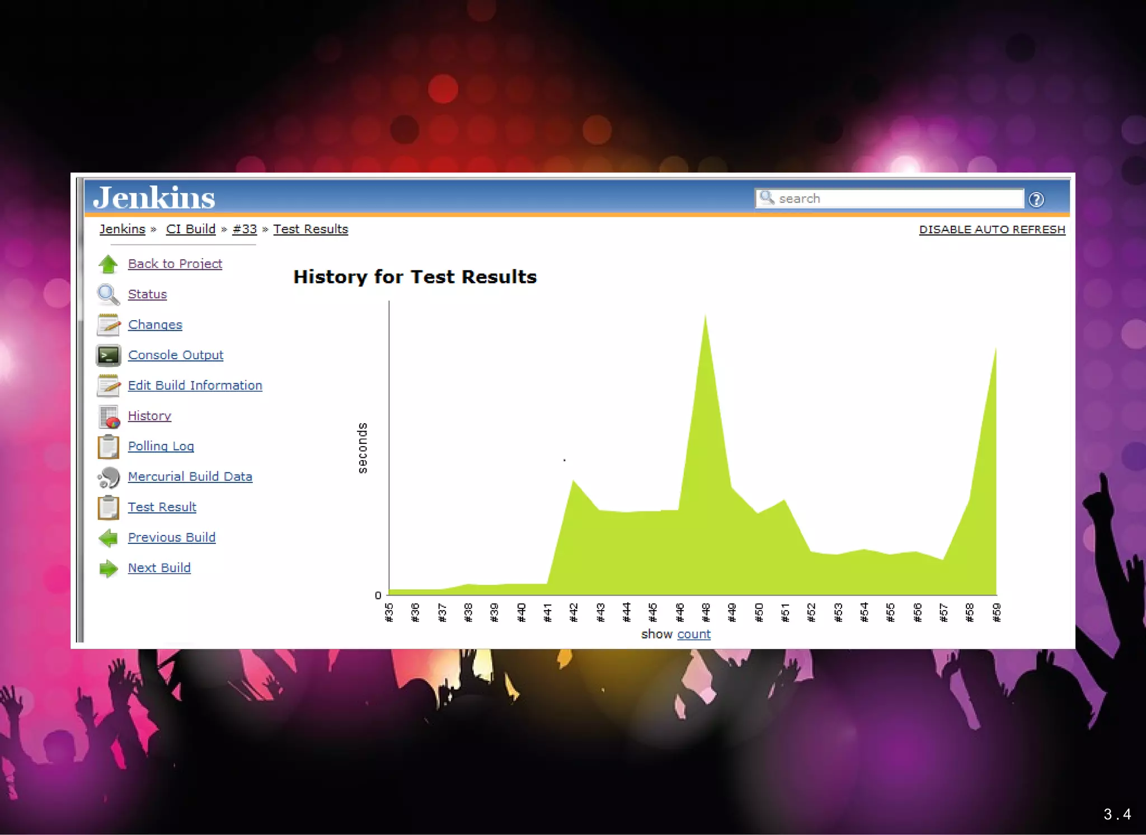Click the green right-arrow Next Build icon
This screenshot has height=835, width=1146.
pyautogui.click(x=108, y=568)
